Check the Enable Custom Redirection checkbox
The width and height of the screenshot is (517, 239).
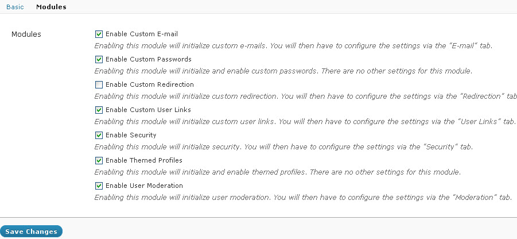coord(99,85)
